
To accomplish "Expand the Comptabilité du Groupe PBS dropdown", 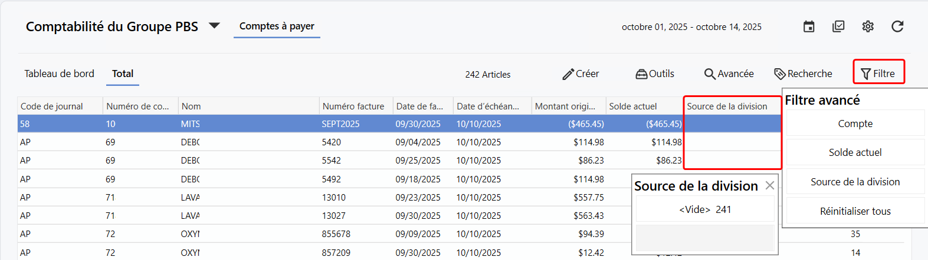I will (x=215, y=26).
